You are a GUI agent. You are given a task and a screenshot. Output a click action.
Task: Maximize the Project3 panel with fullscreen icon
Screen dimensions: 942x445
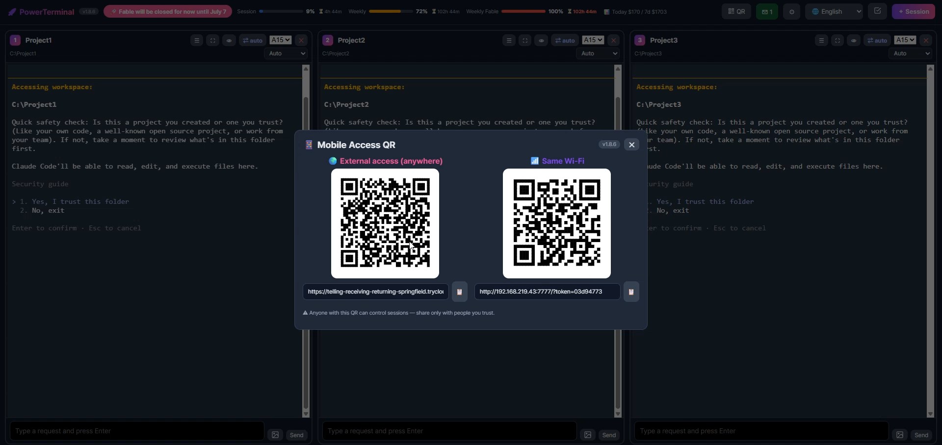[838, 40]
